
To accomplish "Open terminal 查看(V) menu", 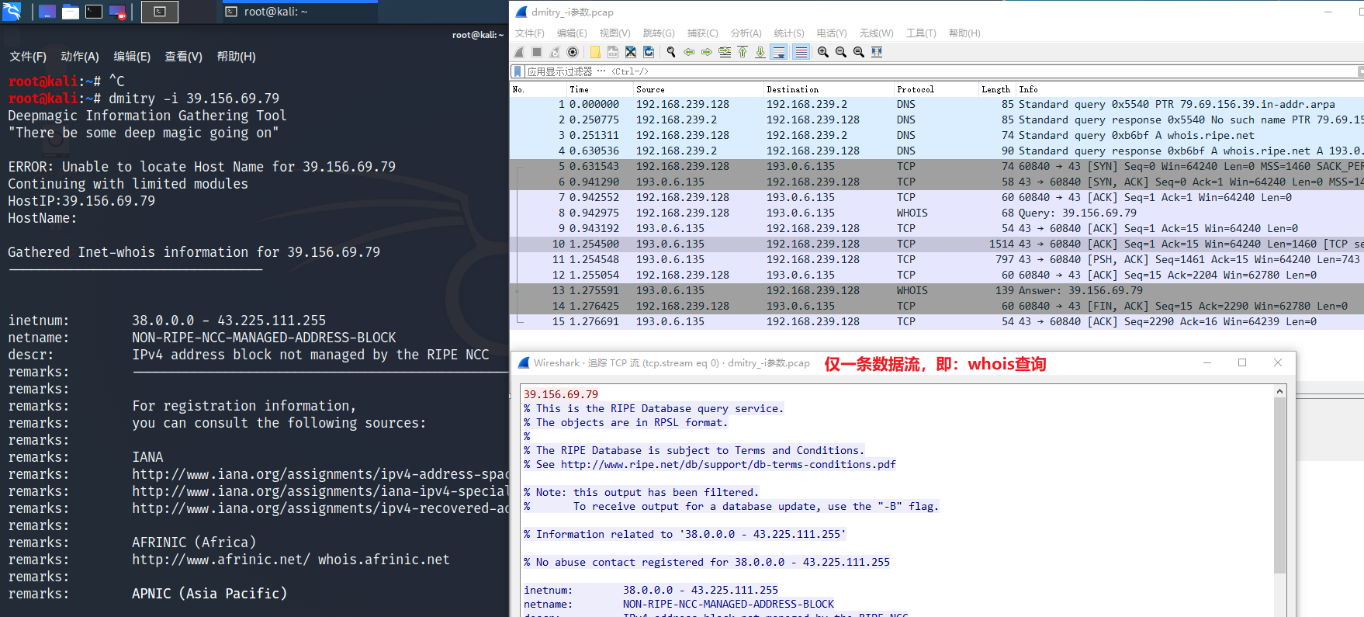I will (x=184, y=57).
